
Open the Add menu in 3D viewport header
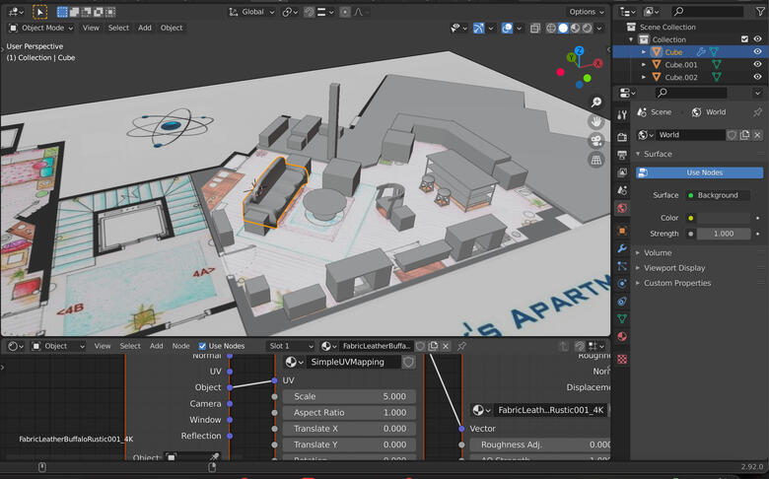145,28
